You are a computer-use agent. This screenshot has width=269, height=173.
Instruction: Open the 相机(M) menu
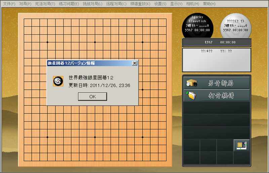point(193,4)
